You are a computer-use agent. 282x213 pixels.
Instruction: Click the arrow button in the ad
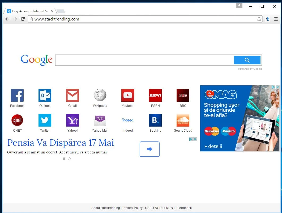[149, 149]
